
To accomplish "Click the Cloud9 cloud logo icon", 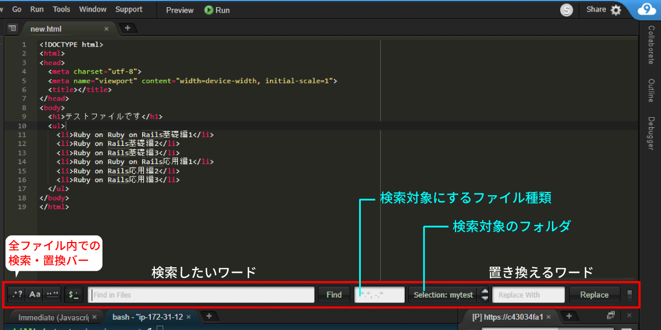I will pyautogui.click(x=647, y=10).
